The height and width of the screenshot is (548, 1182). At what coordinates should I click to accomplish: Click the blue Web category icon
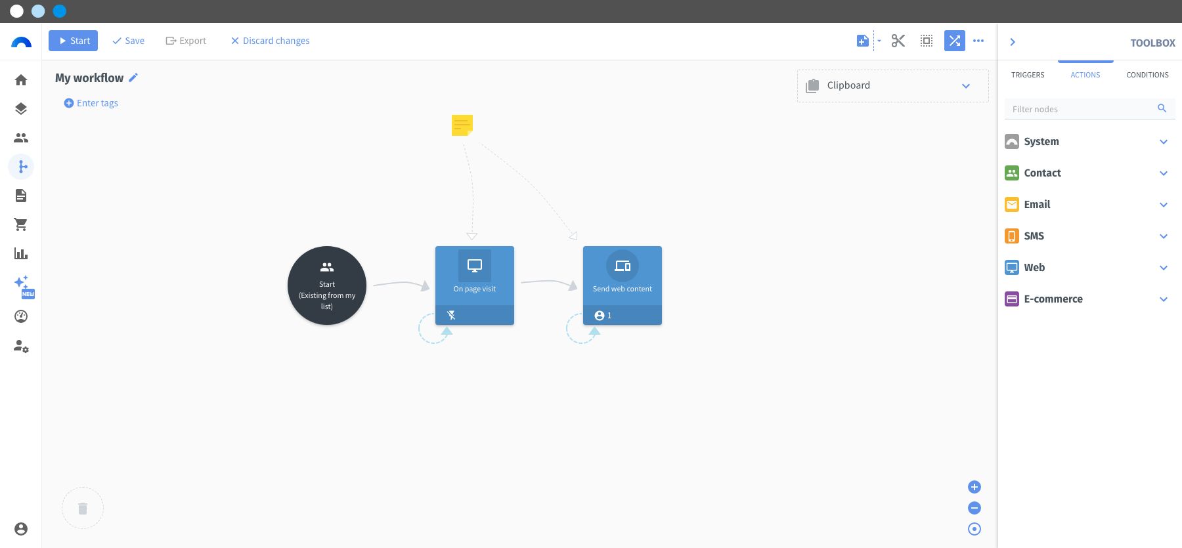tap(1012, 268)
